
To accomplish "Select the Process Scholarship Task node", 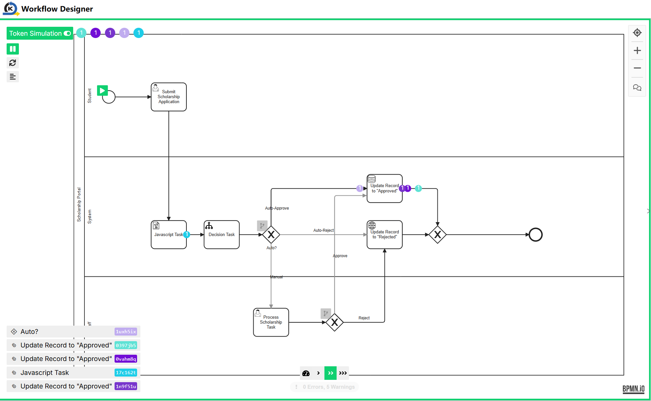I will pyautogui.click(x=271, y=322).
